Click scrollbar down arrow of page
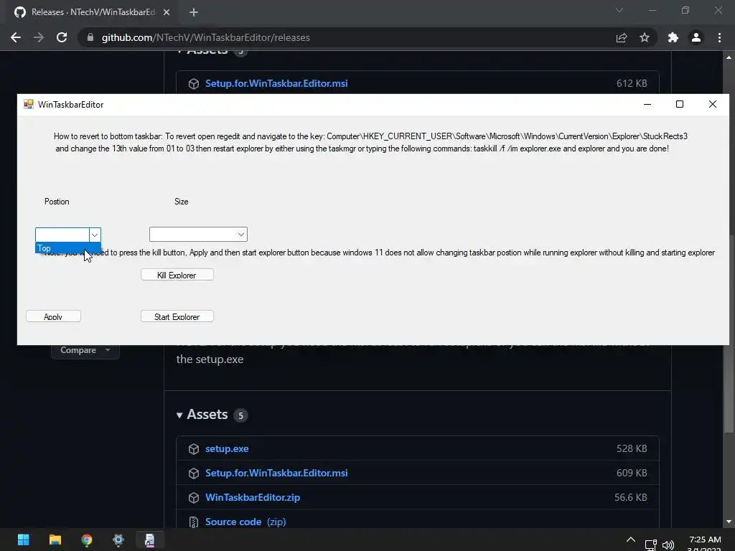The height and width of the screenshot is (551, 735). (x=729, y=522)
